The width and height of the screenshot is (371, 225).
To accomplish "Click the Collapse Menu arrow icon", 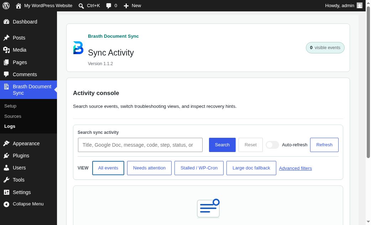I will coord(6,204).
